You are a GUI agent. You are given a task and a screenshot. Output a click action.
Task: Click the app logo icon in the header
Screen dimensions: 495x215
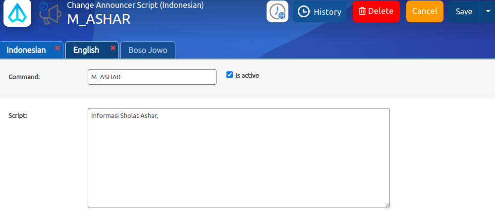click(x=17, y=13)
